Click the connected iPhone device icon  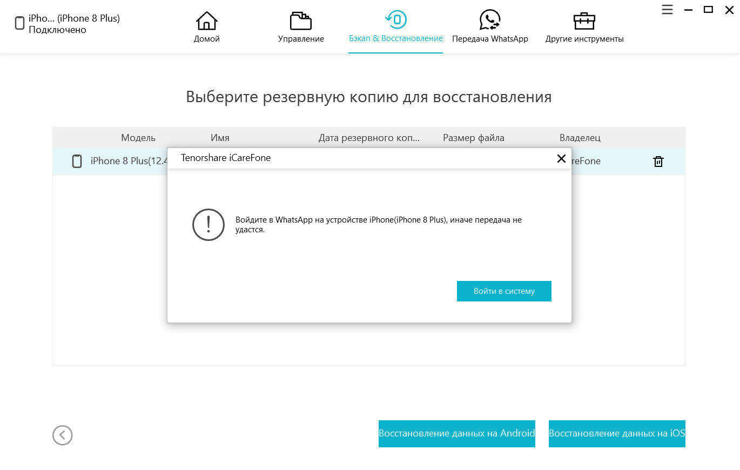click(x=19, y=23)
